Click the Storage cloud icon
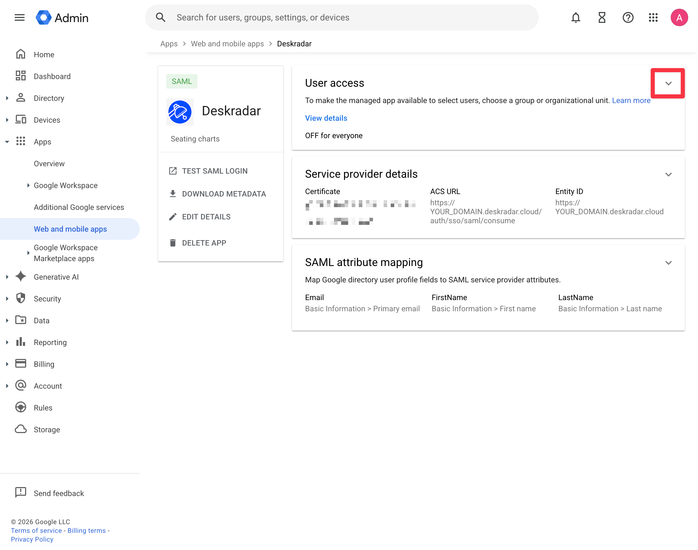 tap(21, 429)
